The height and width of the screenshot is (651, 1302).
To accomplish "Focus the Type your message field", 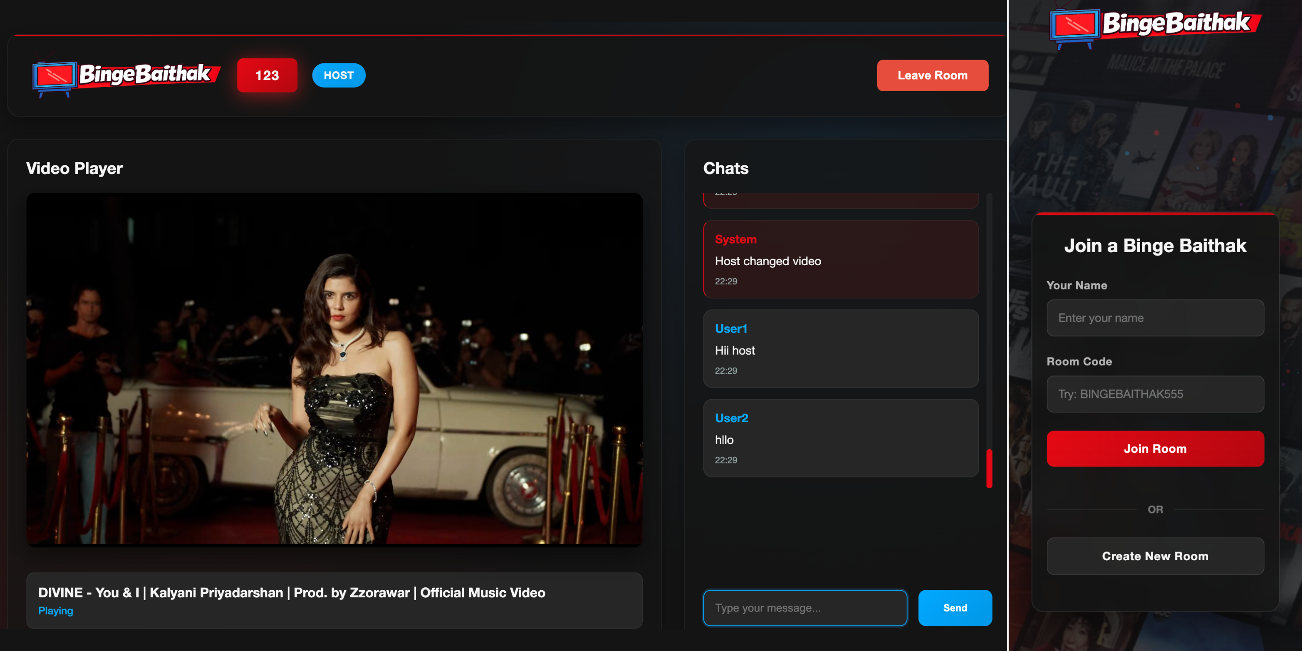I will [x=805, y=608].
